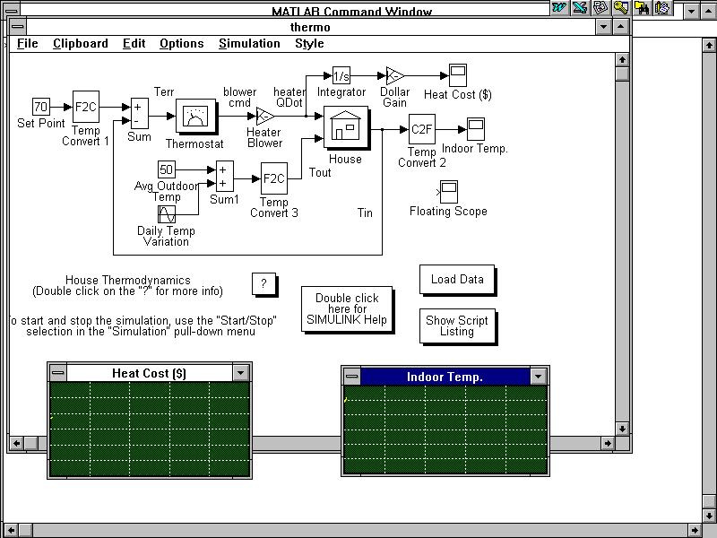Open the Edit menu

click(x=134, y=43)
